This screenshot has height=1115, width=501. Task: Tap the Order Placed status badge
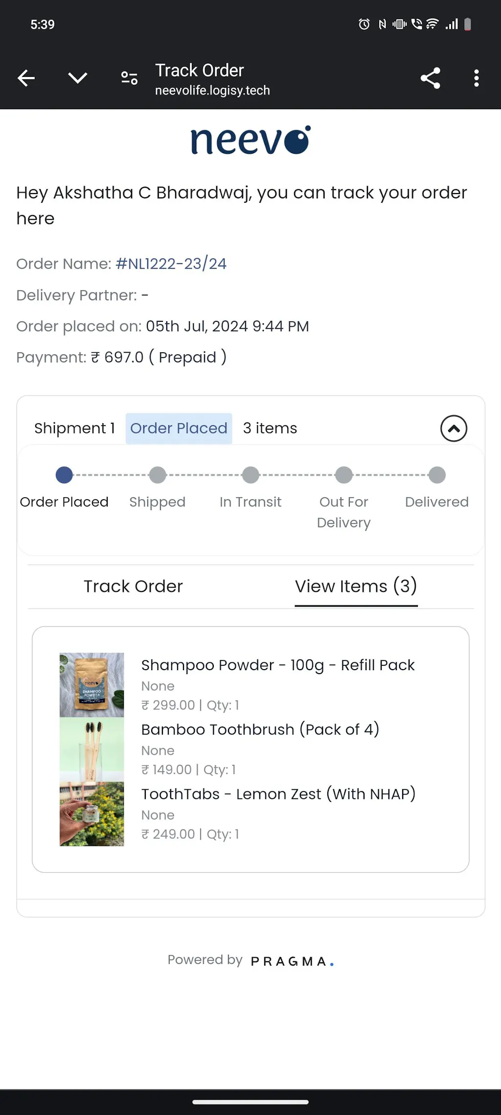pyautogui.click(x=179, y=429)
